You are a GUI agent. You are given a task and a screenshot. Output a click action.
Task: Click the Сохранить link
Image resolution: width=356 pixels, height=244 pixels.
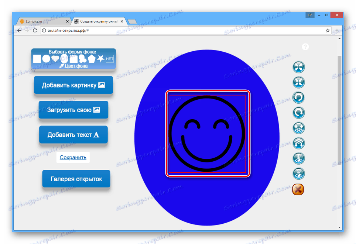[x=73, y=157]
